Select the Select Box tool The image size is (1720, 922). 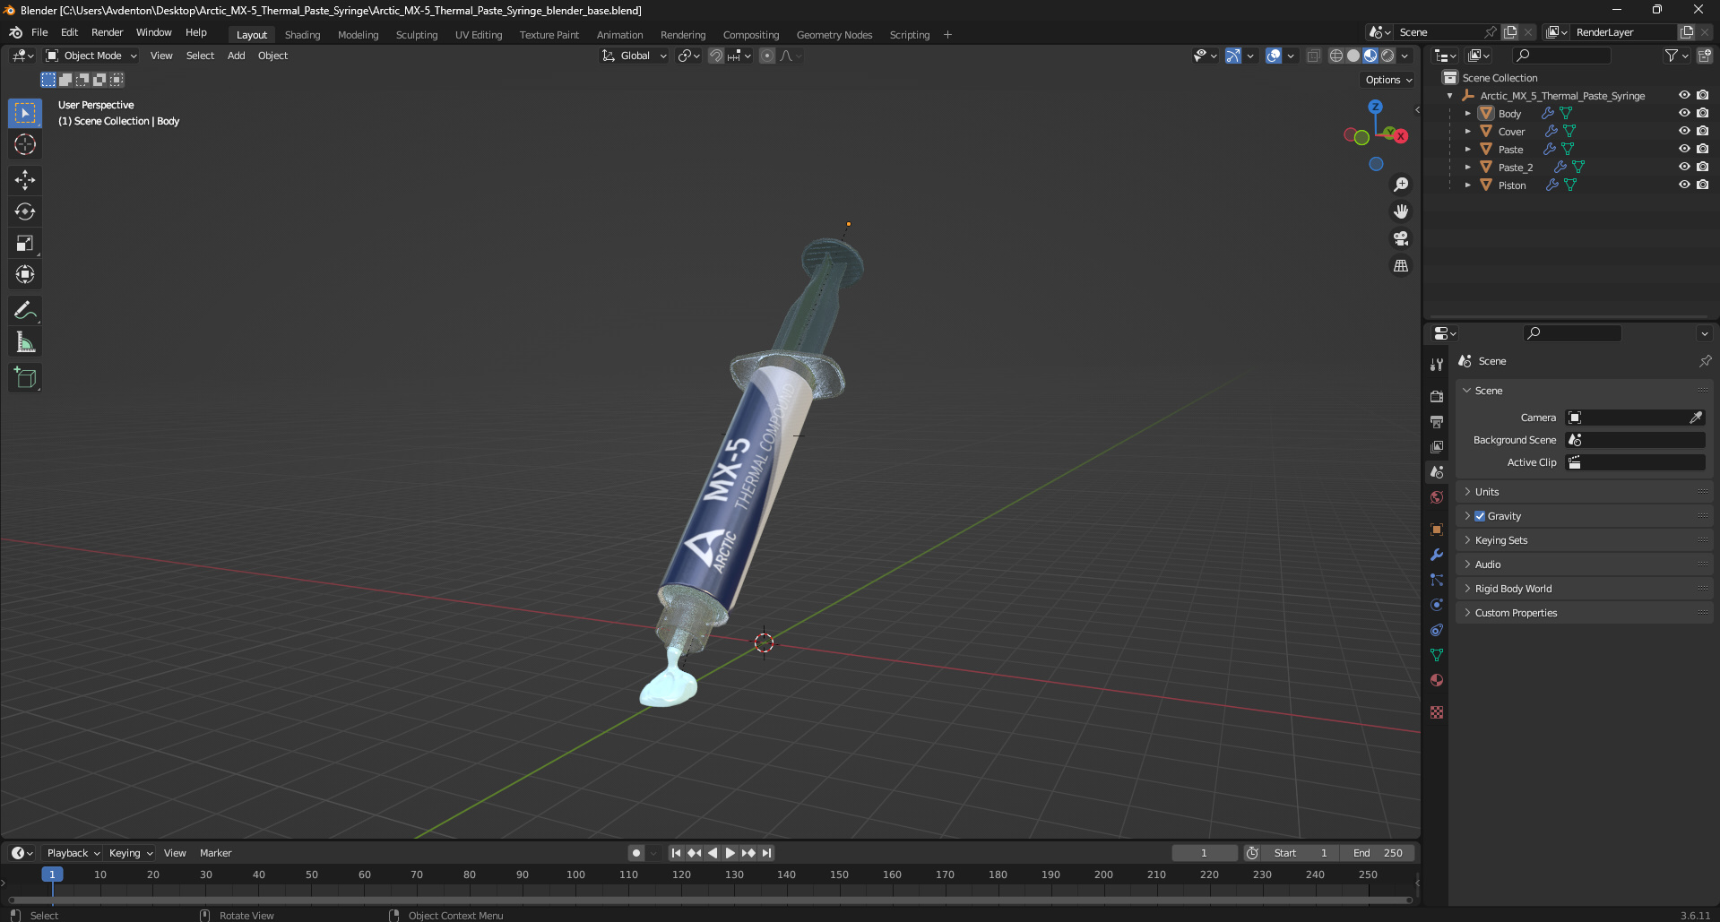[25, 113]
